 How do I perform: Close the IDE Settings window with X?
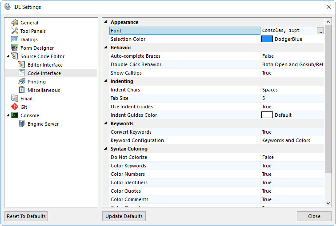pyautogui.click(x=329, y=7)
